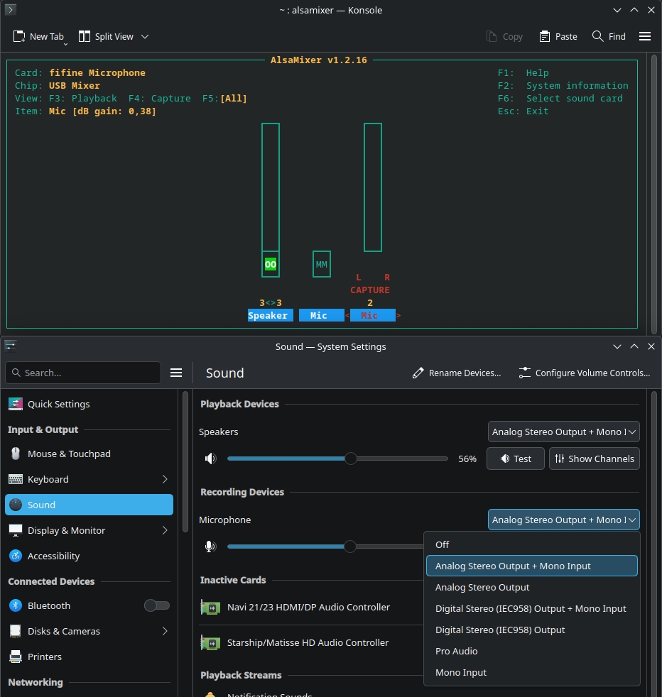The width and height of the screenshot is (662, 697).
Task: Mute microphone via the microphone icon
Action: click(210, 547)
